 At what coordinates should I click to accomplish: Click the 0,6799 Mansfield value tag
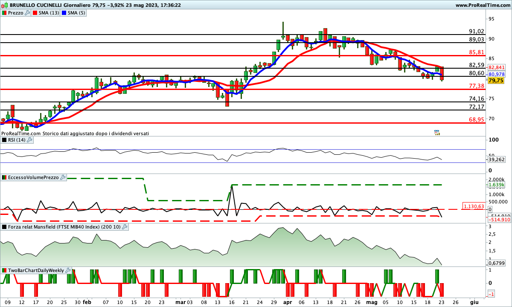point(496,263)
